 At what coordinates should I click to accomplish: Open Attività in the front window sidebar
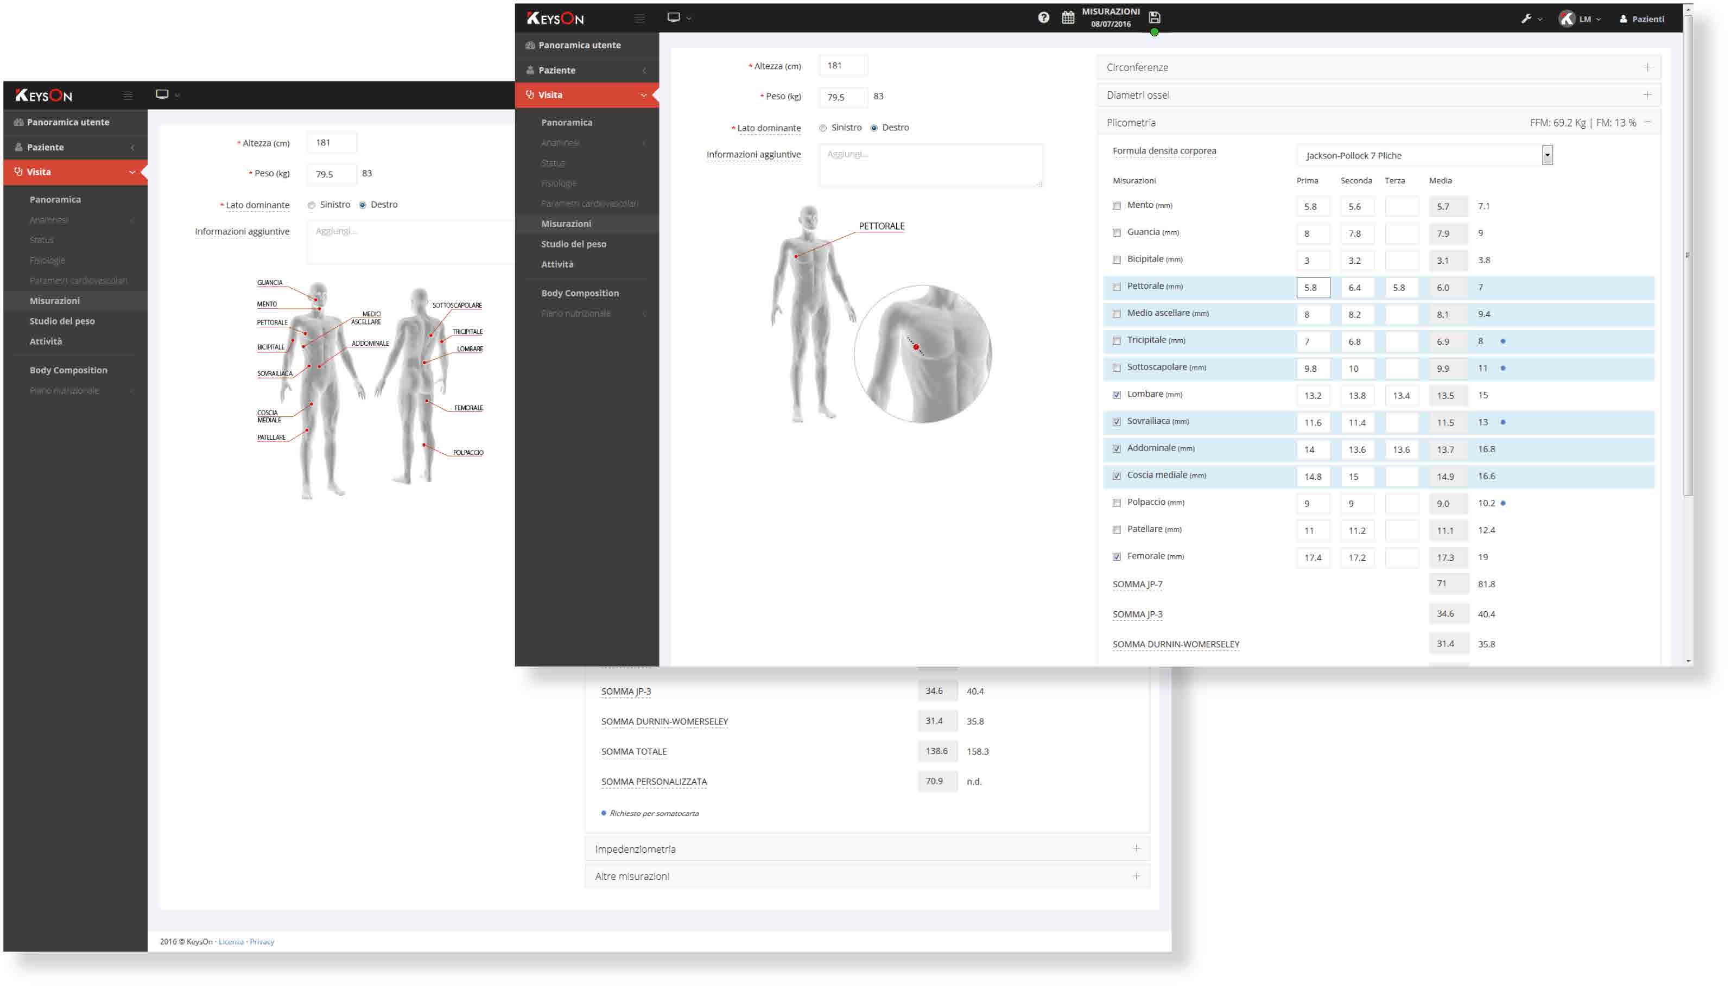click(x=557, y=264)
